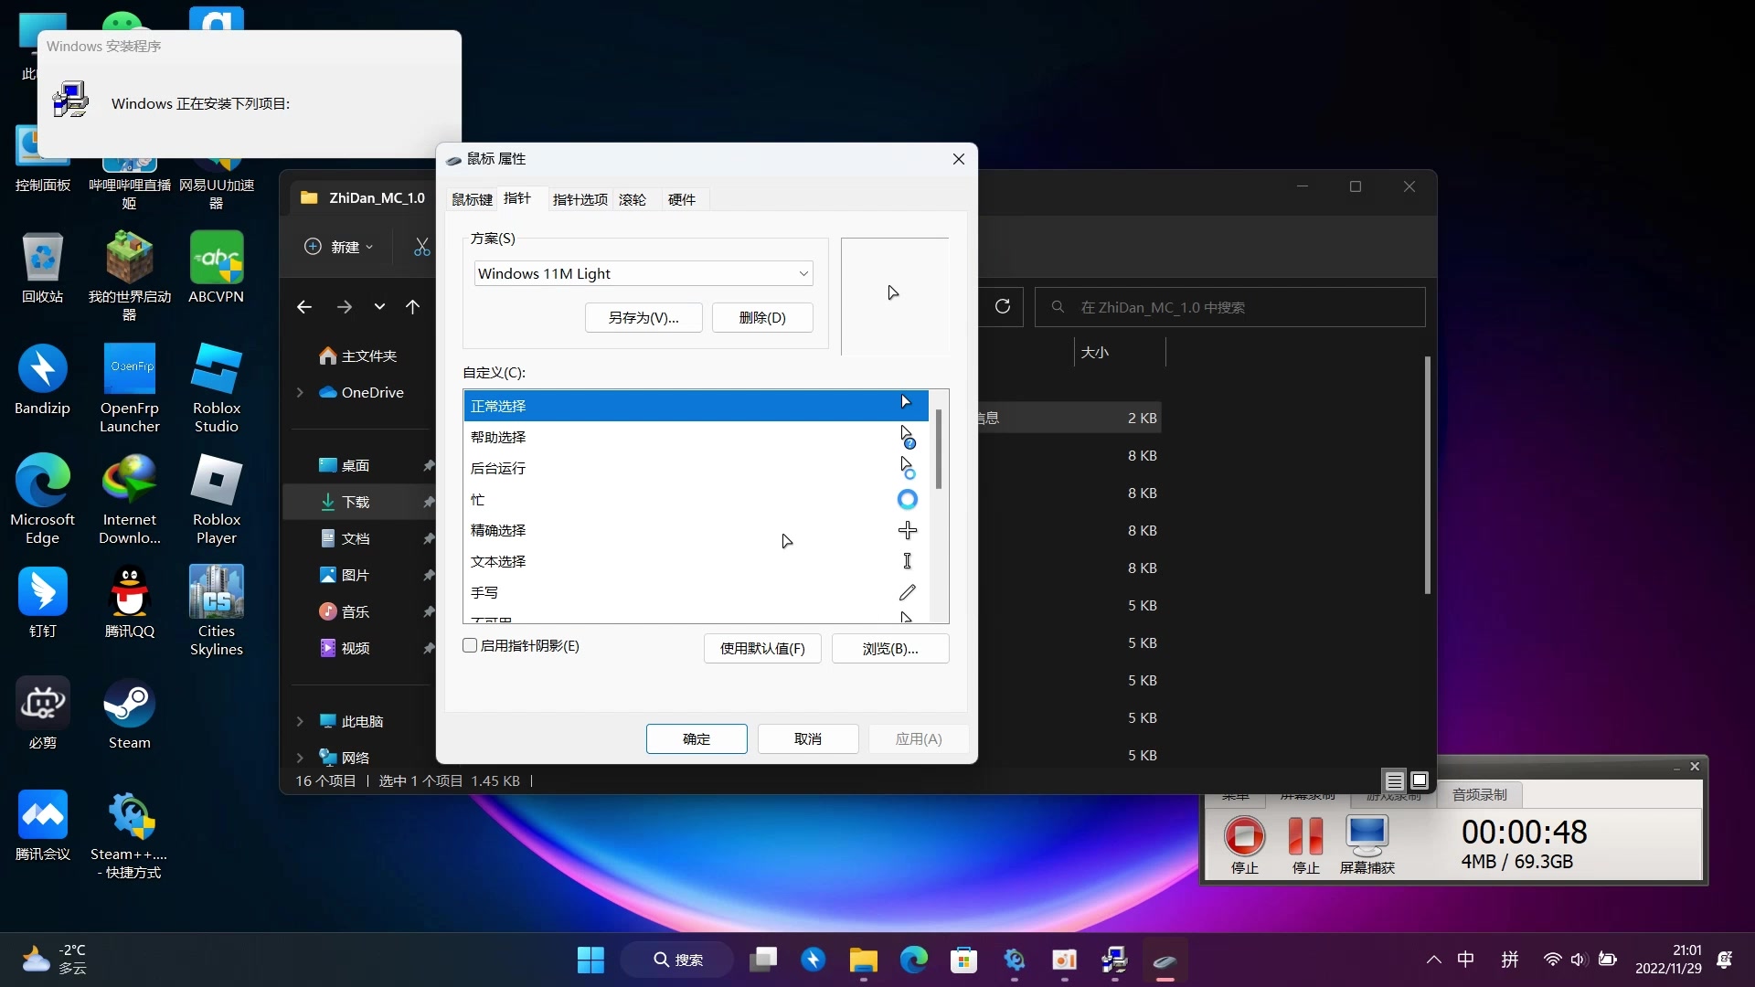This screenshot has height=987, width=1755.
Task: Click the 浏览(B)... button
Action: click(889, 648)
